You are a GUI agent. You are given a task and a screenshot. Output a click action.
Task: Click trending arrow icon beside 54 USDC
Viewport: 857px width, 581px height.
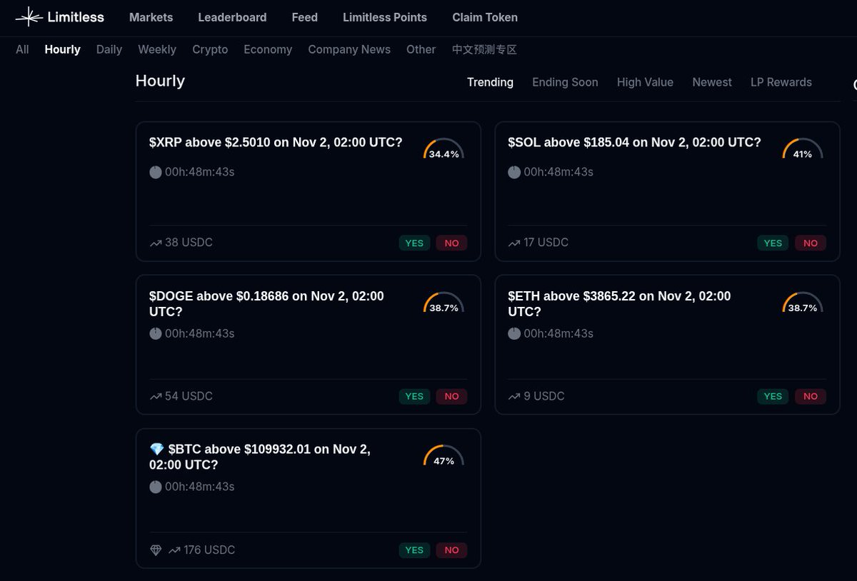click(156, 396)
